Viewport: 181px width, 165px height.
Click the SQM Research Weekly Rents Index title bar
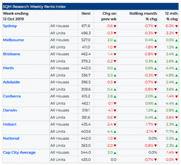tap(90, 7)
